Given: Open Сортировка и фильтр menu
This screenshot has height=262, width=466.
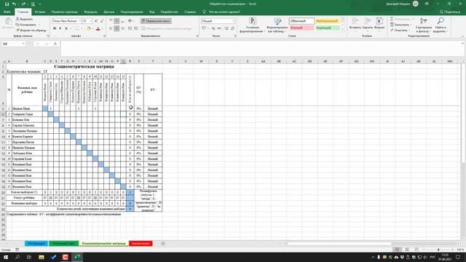Looking at the screenshot, I should coord(424,25).
